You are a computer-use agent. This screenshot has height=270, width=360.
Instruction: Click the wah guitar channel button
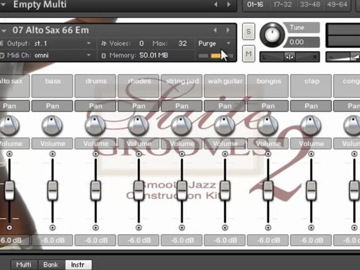tap(225, 86)
